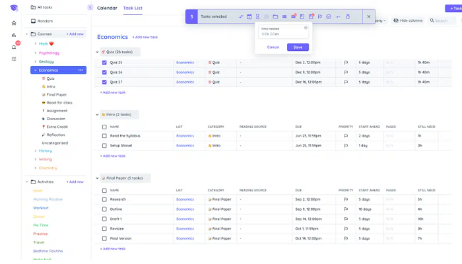Click the trash delete icon in selection toolbar
This screenshot has width=462, height=264.
(x=348, y=16)
